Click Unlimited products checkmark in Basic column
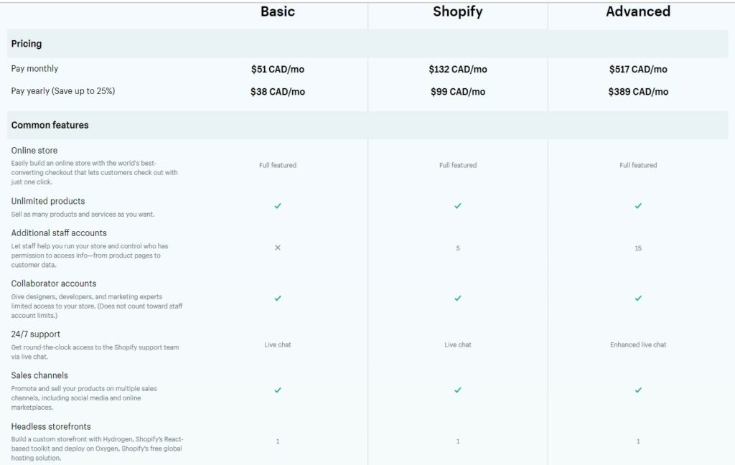 pyautogui.click(x=278, y=206)
